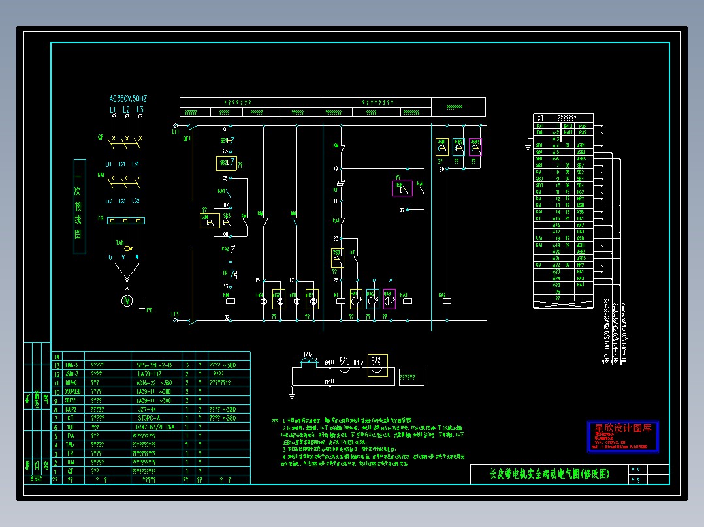Screen dimensions: 704x527
Task: Click the SPS-35L-2-D cell in the parts list
Action: (156, 365)
